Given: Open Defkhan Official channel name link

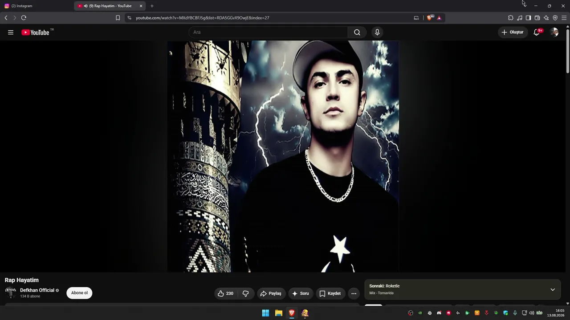Looking at the screenshot, I should (x=37, y=290).
